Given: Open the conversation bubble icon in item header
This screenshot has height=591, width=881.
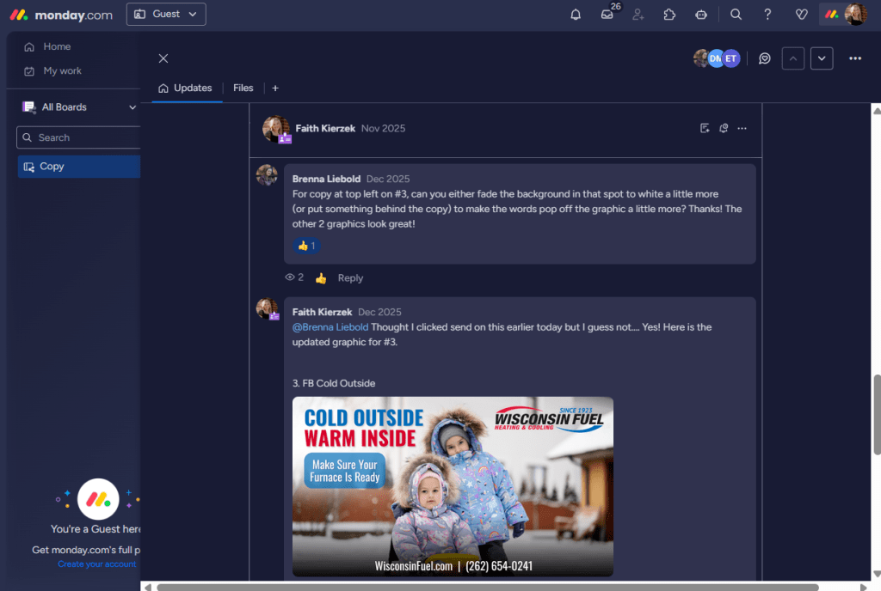Looking at the screenshot, I should click(764, 58).
